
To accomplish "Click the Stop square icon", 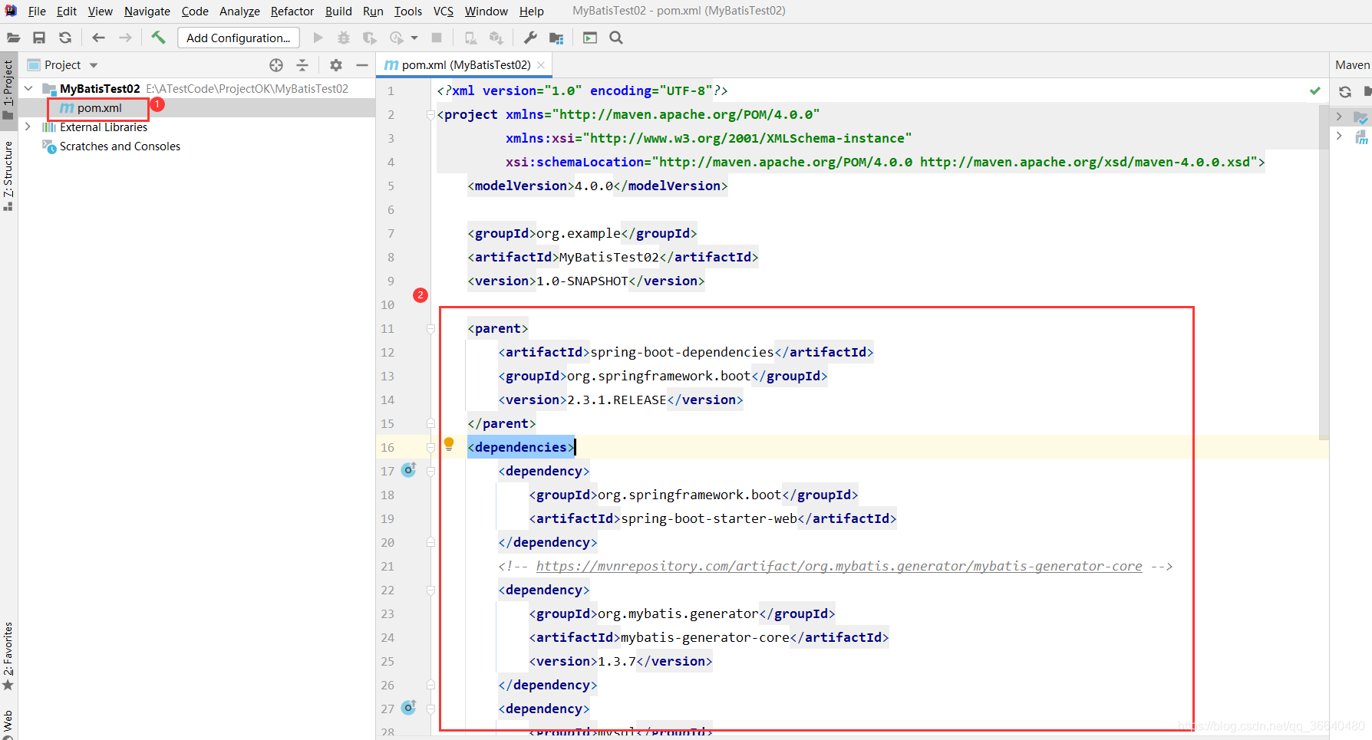I will [x=437, y=38].
